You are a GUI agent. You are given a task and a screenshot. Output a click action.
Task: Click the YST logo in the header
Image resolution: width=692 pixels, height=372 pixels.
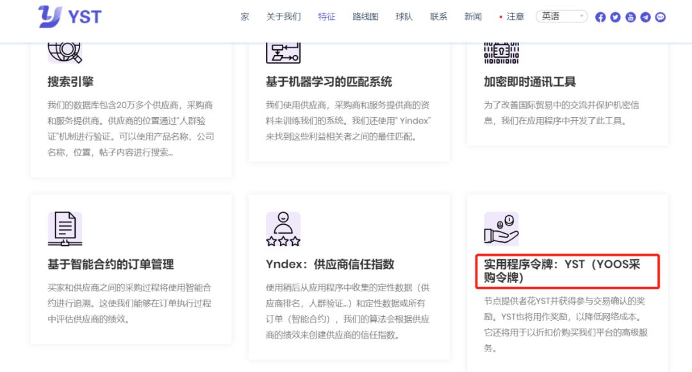(x=70, y=17)
